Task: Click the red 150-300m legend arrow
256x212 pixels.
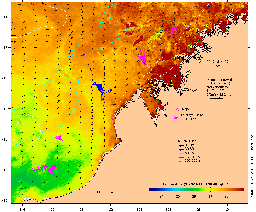Action: (181, 157)
